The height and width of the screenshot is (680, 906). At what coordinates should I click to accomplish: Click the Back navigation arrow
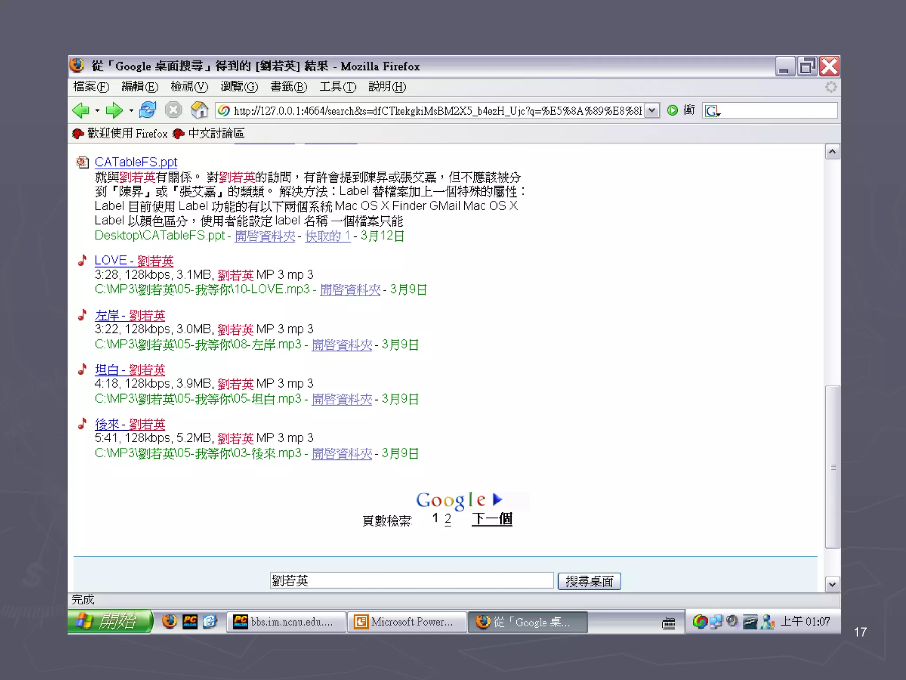(81, 110)
